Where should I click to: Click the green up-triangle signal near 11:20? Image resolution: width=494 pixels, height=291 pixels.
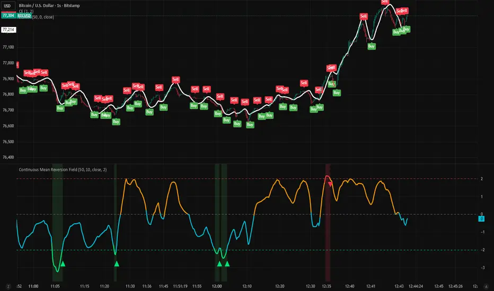pos(117,263)
